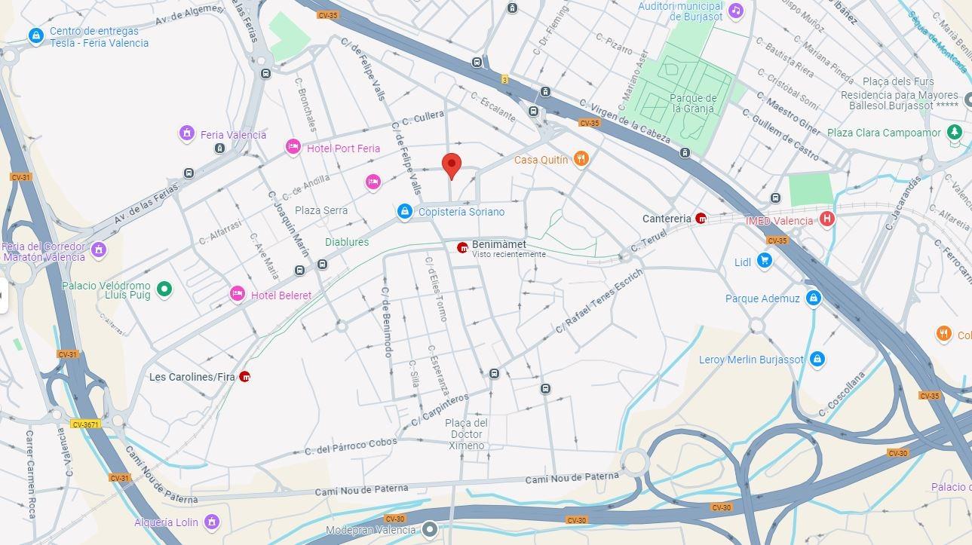Image resolution: width=972 pixels, height=545 pixels.
Task: Click the Lidl shopping cart icon
Action: point(765,261)
